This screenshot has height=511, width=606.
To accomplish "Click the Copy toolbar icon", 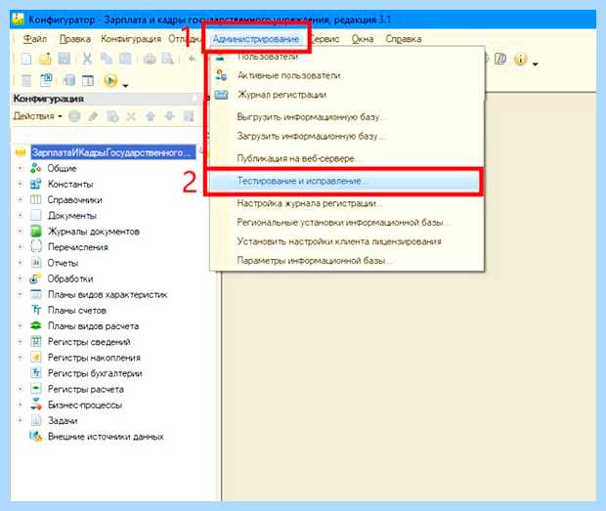I will 107,59.
